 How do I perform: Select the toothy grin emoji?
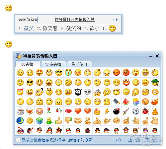[x=145, y=73]
